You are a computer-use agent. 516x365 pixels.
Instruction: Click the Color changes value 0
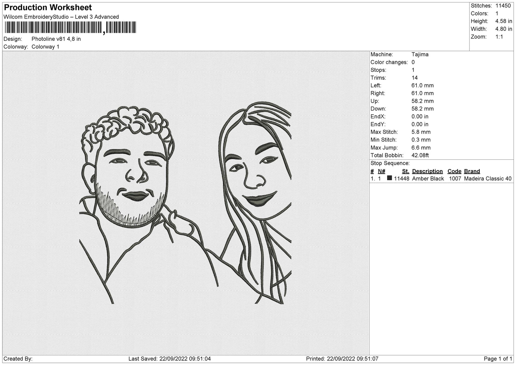[413, 62]
